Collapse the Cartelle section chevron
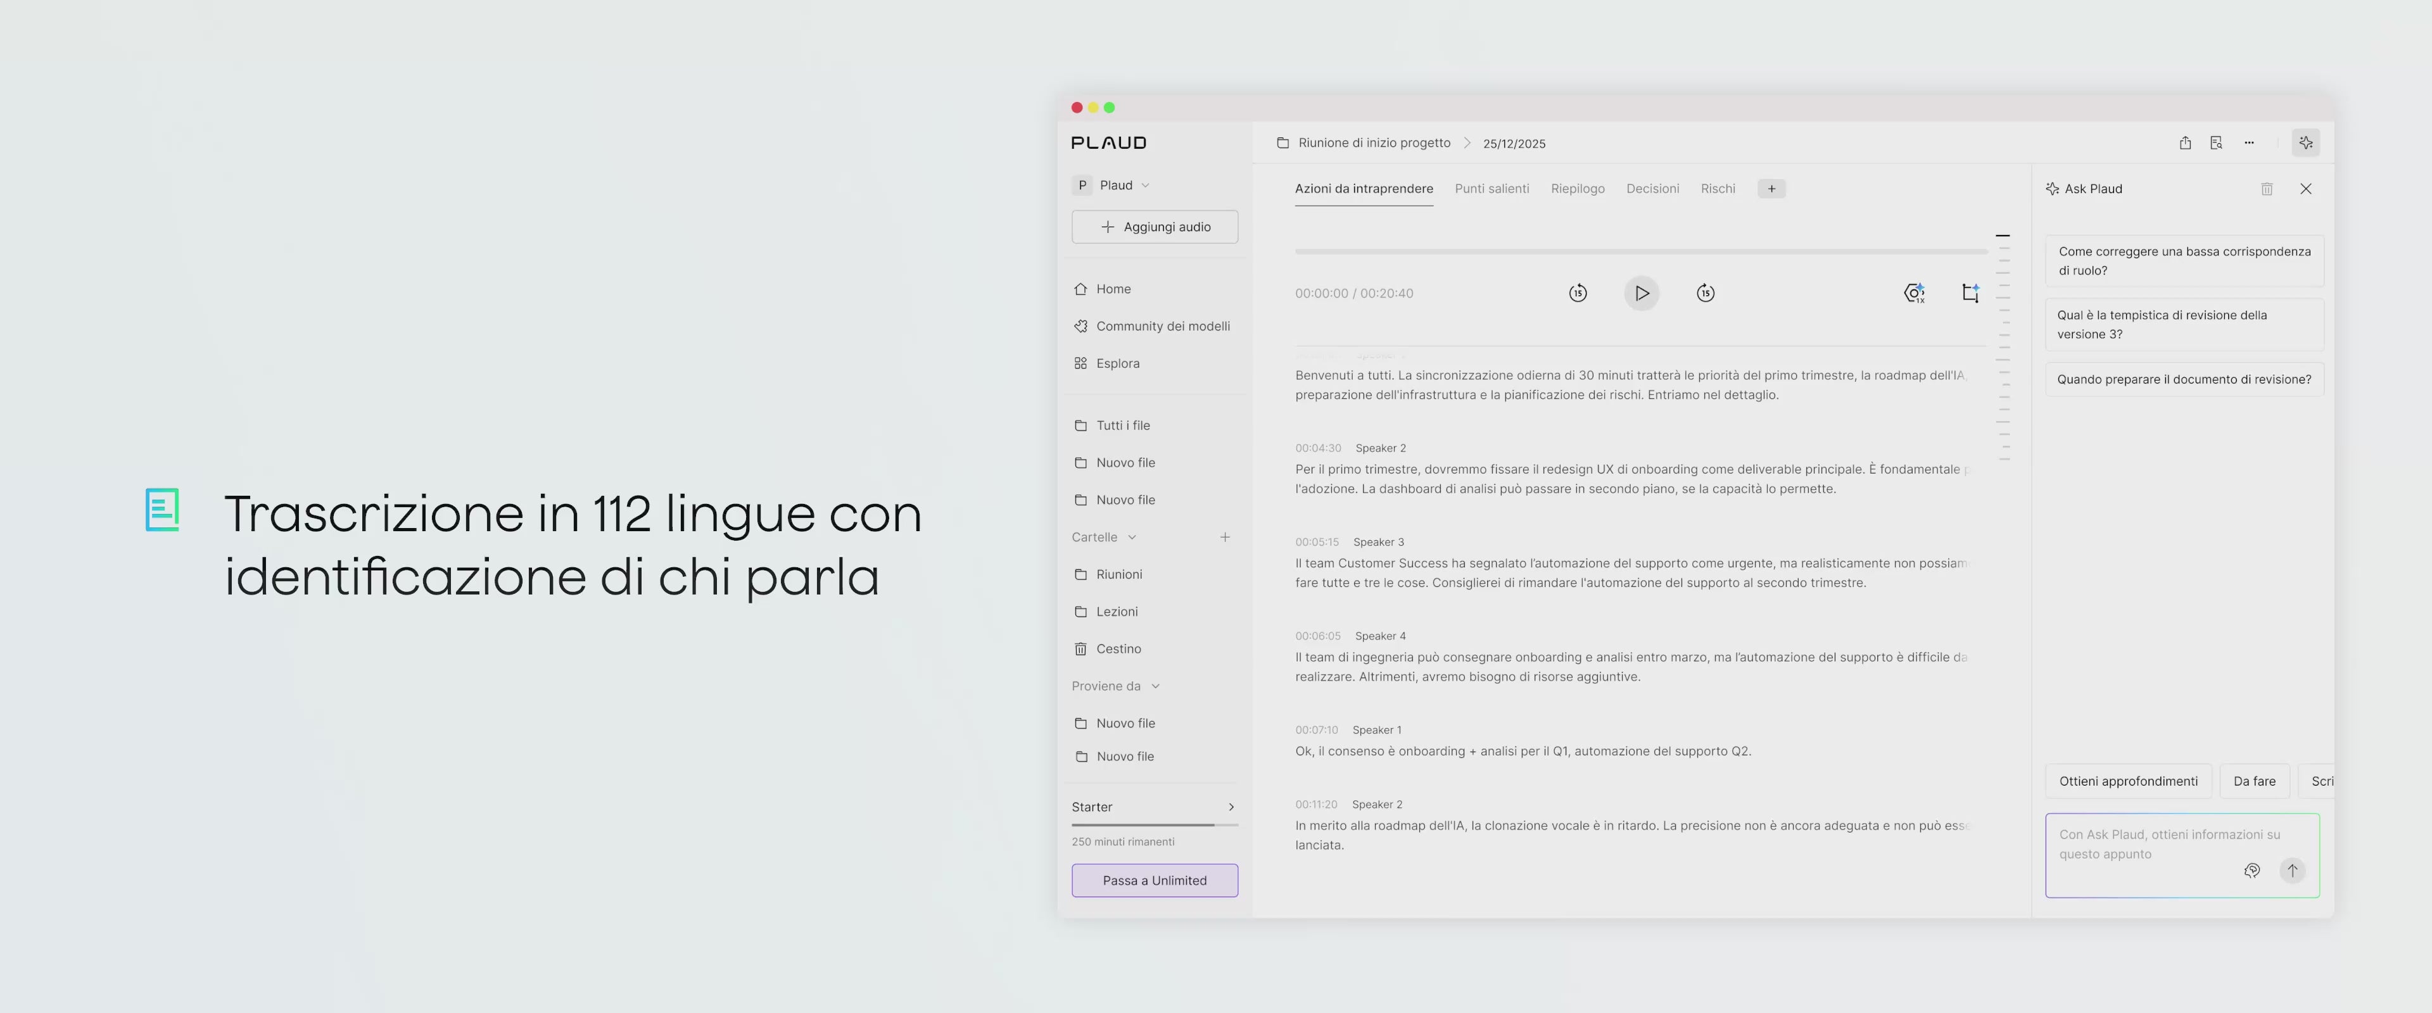This screenshot has width=2432, height=1013. click(1132, 537)
